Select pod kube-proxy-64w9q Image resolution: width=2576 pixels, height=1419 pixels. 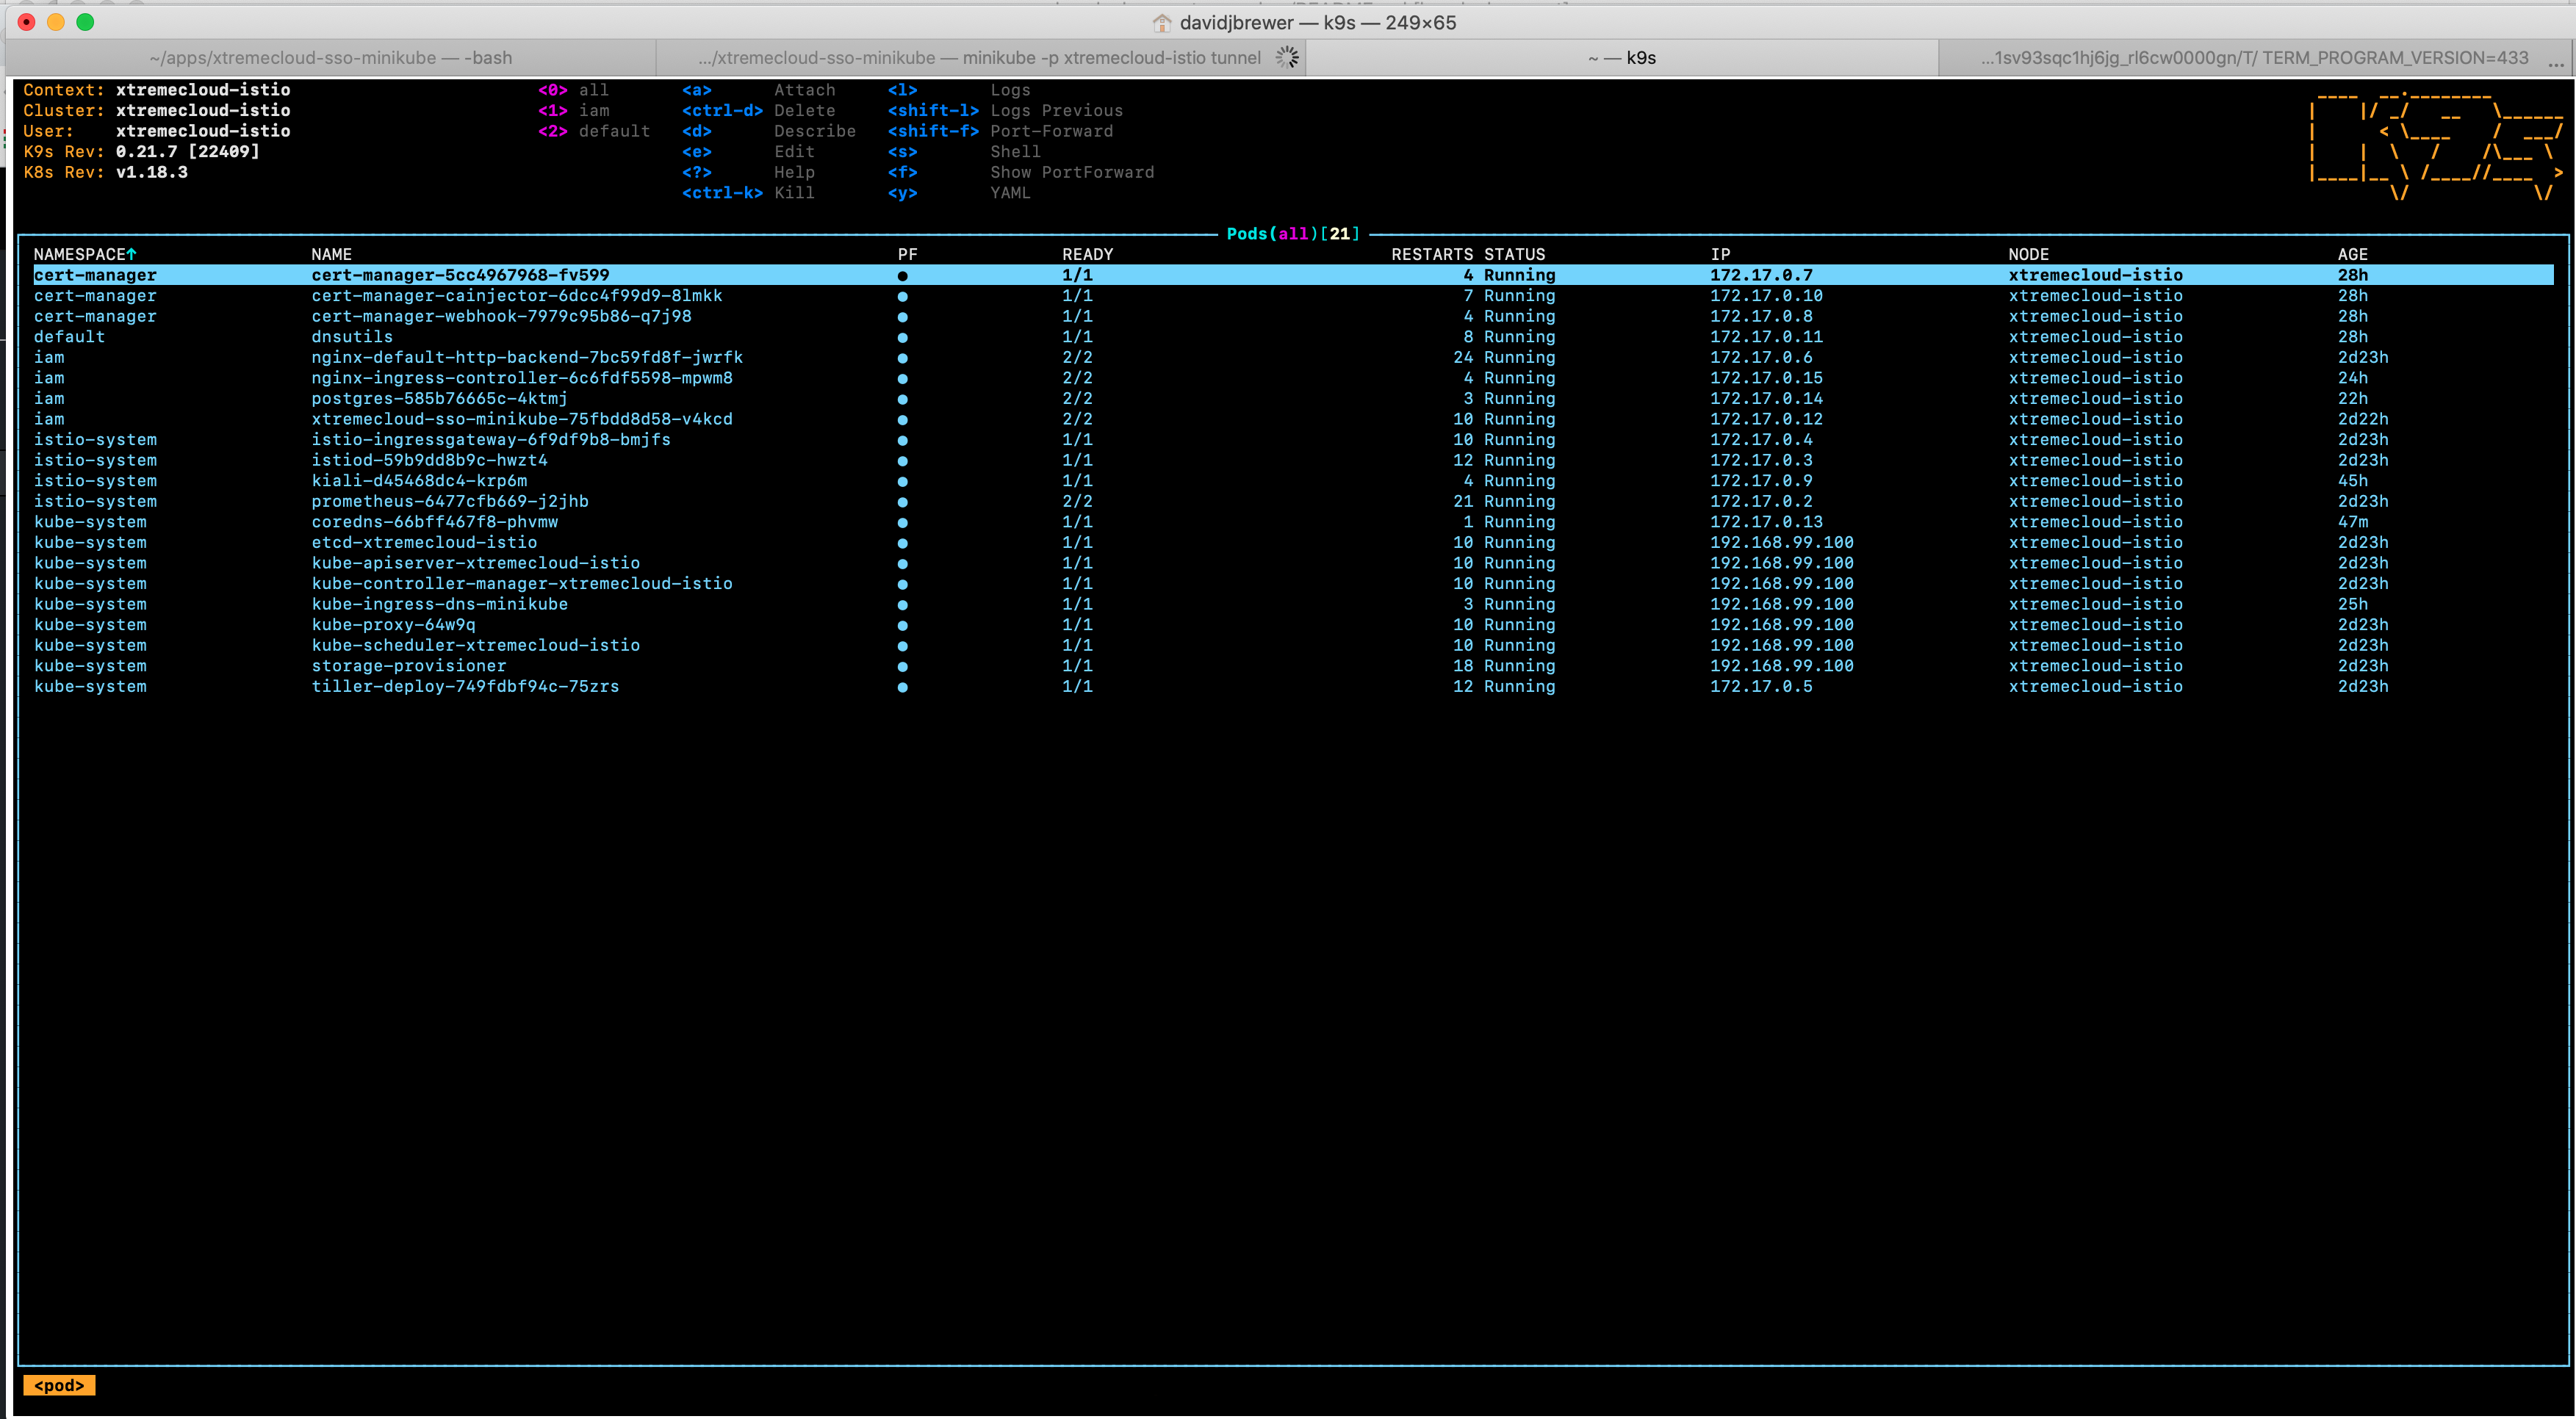pos(1293,624)
